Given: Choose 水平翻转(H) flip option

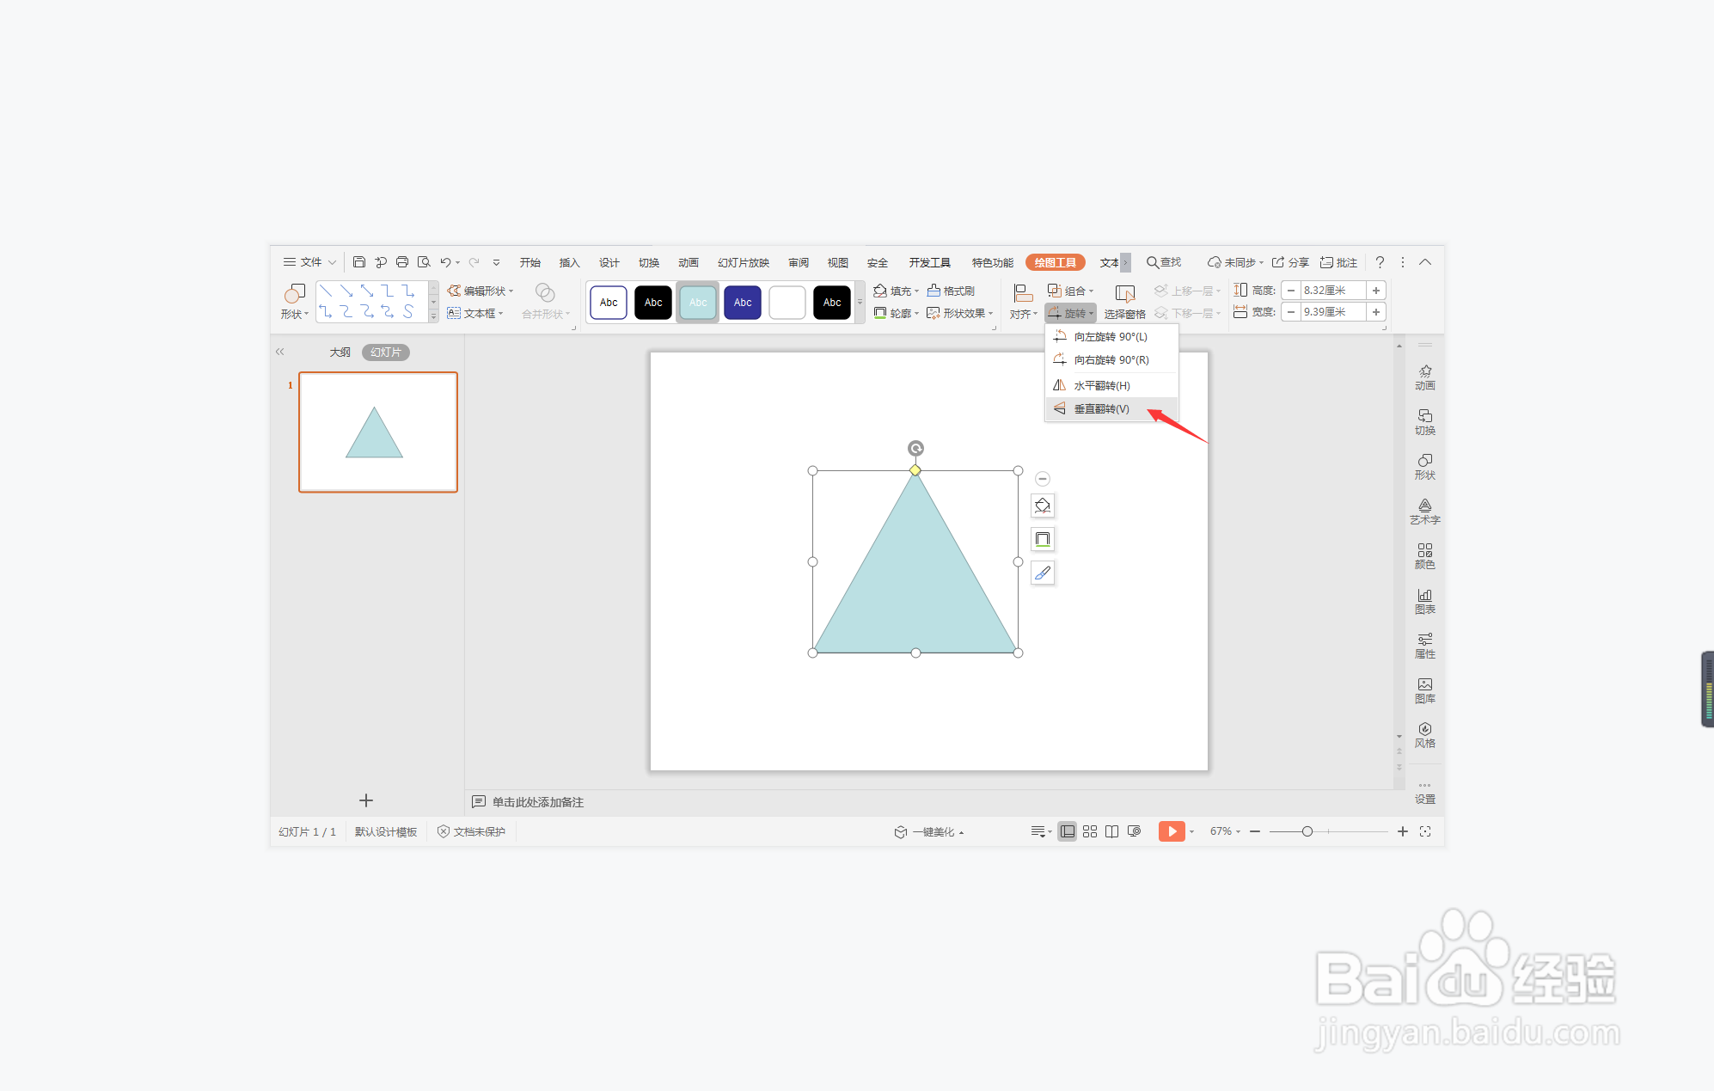Looking at the screenshot, I should (1111, 386).
